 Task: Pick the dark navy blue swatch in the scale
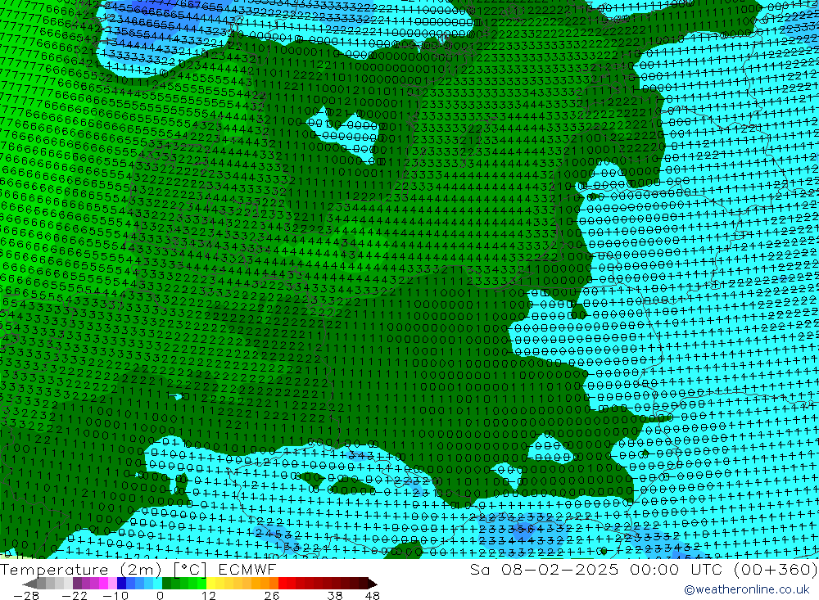pos(121,584)
